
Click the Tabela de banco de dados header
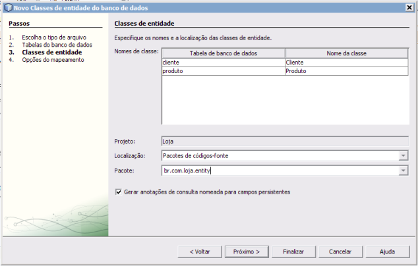[x=223, y=53]
